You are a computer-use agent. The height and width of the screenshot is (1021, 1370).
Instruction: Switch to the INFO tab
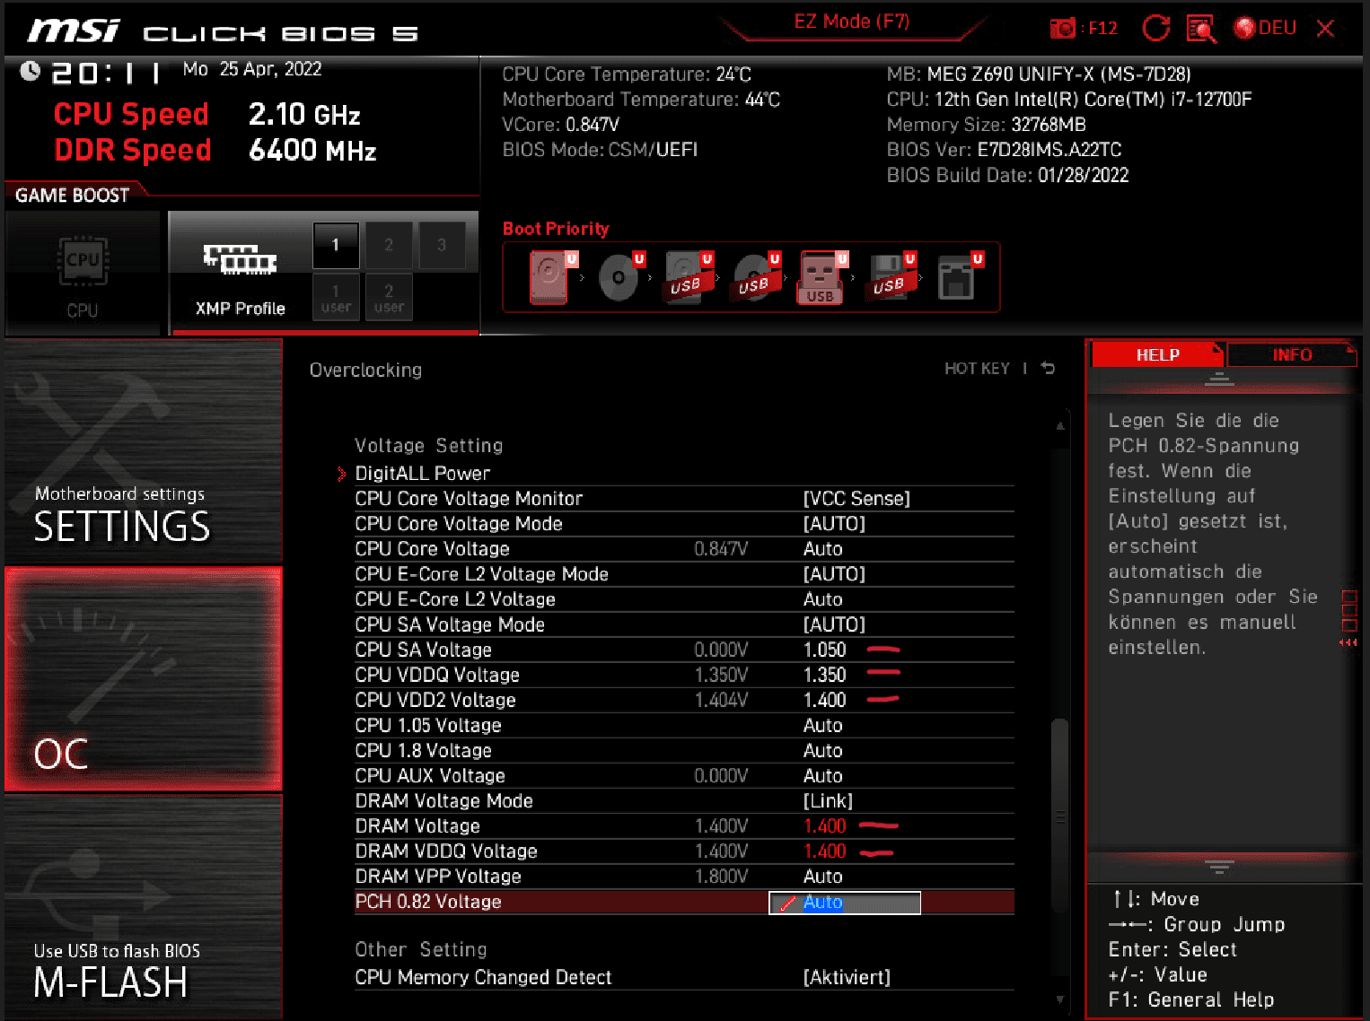pos(1291,355)
